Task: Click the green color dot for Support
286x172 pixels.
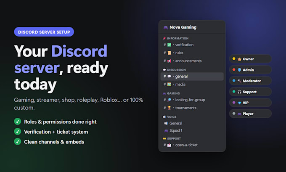Action: point(234,92)
